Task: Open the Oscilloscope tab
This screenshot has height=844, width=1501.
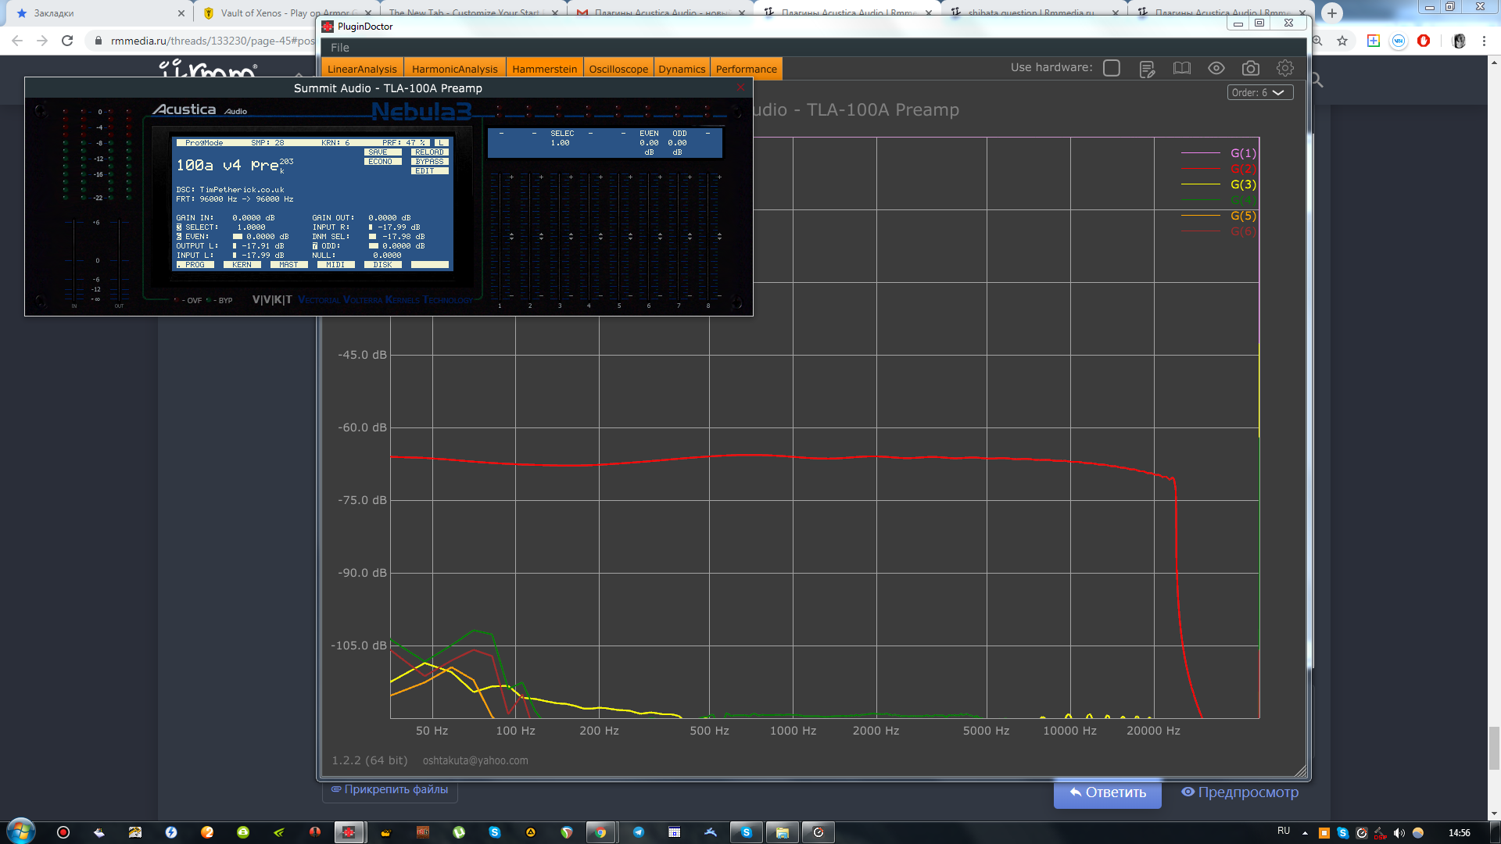Action: [x=618, y=69]
